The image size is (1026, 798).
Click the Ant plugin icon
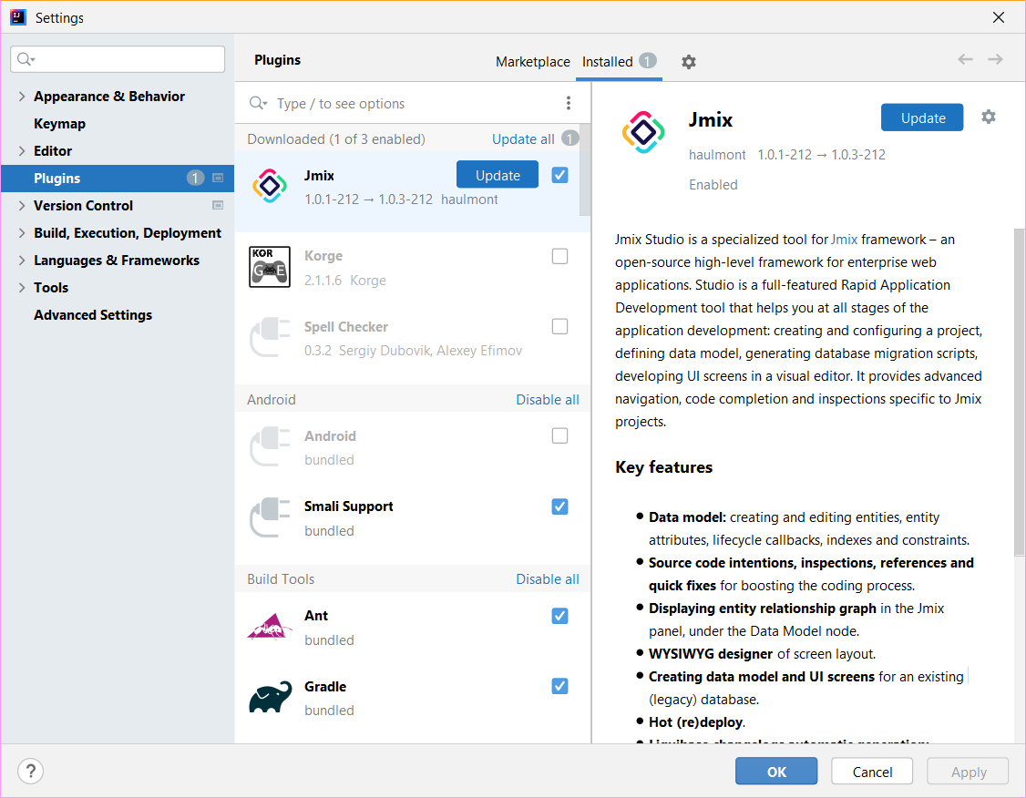(x=271, y=627)
